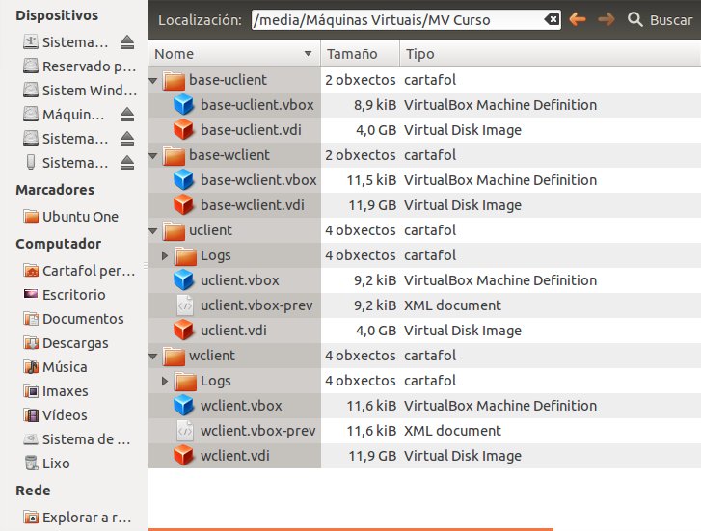Image resolution: width=701 pixels, height=531 pixels.
Task: Sort by the Tipo column header
Action: click(550, 54)
